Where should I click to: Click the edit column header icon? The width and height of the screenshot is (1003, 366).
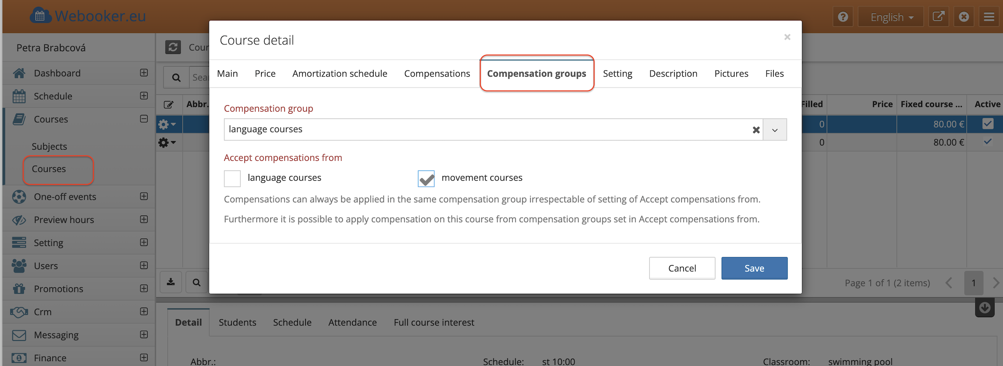point(169,105)
